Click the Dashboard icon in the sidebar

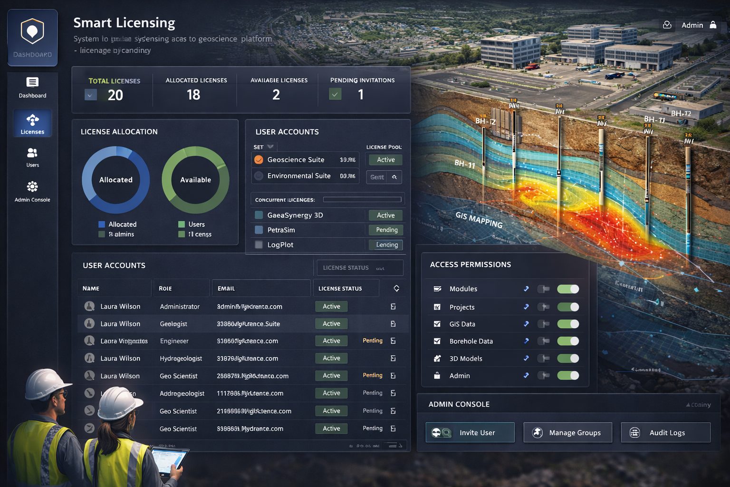pos(32,82)
